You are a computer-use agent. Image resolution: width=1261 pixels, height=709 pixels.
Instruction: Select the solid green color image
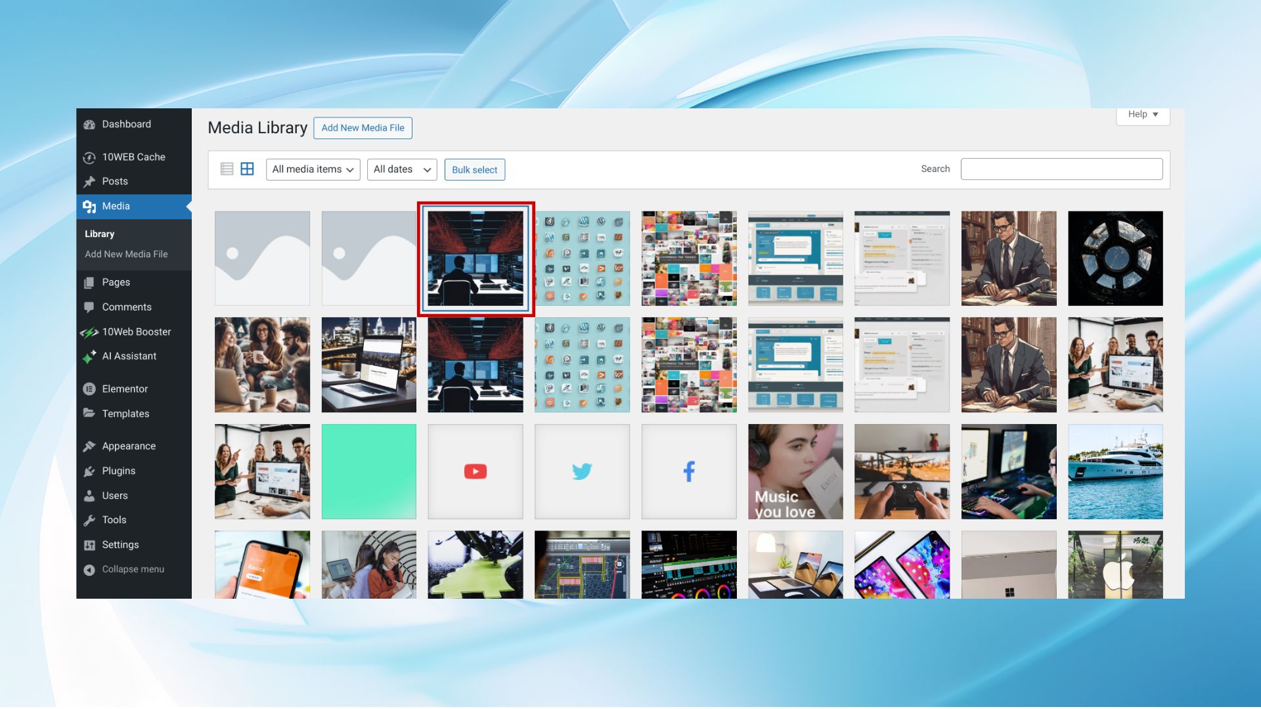[x=368, y=471]
